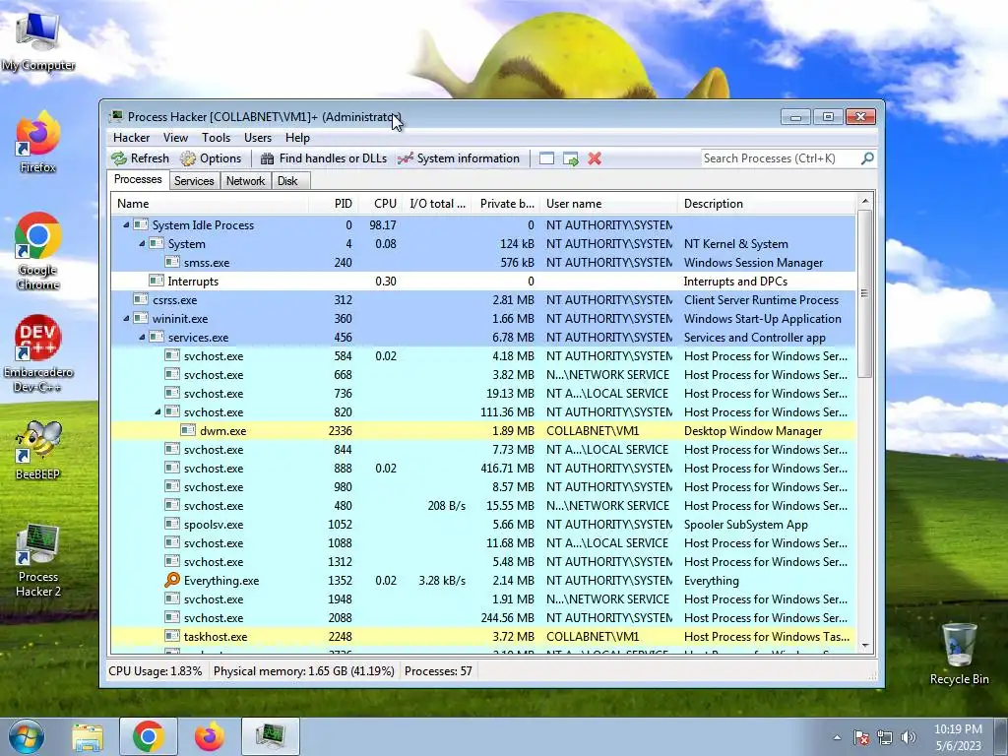Select svchost.exe with PID 2088
The width and height of the screenshot is (1008, 756).
click(x=483, y=618)
